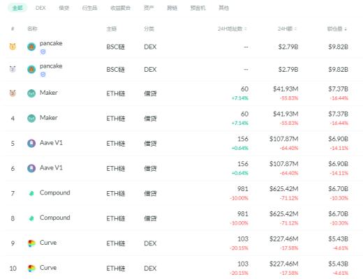
Task: Click the gold medal icon for rank 1
Action: point(13,47)
